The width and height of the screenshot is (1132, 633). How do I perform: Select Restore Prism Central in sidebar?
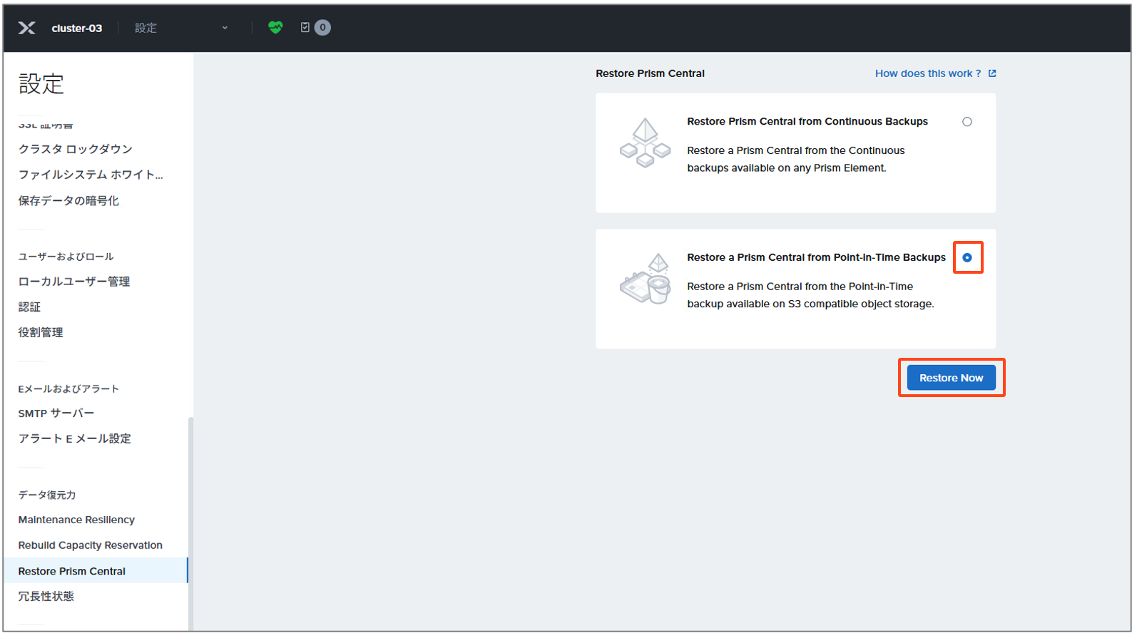click(x=96, y=570)
